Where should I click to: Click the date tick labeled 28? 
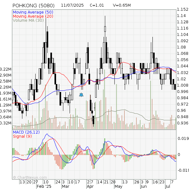tap(113, 182)
